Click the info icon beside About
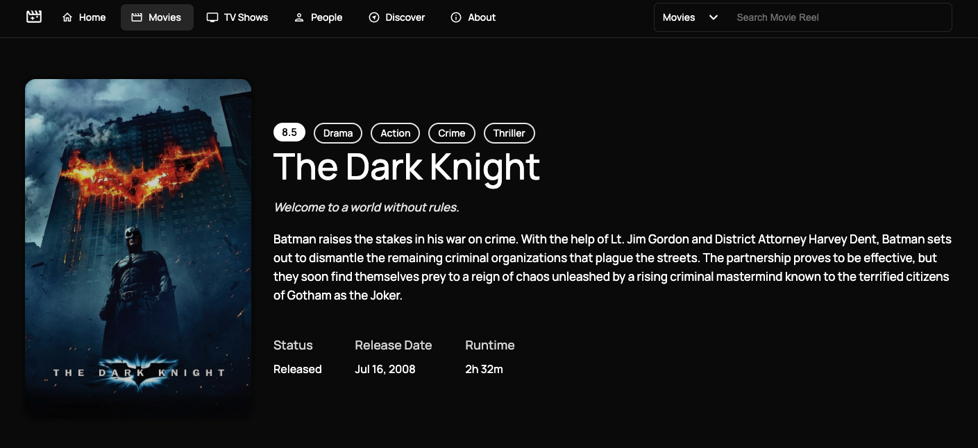This screenshot has width=978, height=448. point(456,17)
